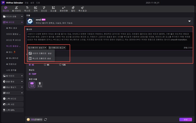Viewport: 196px width, 123px height.
Task: Open the 파일 menu
Action: click(26, 3)
